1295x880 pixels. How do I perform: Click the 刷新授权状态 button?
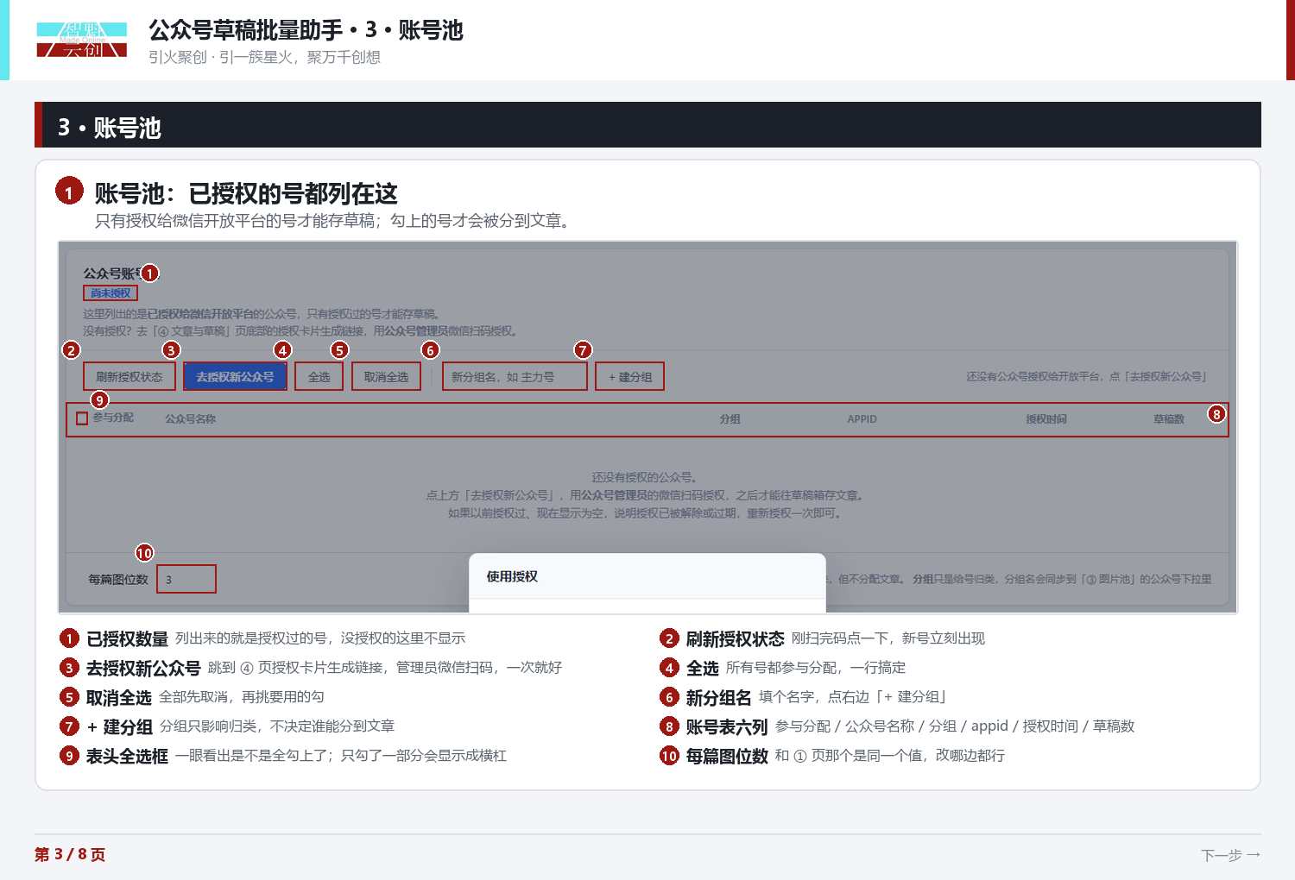[x=129, y=377]
